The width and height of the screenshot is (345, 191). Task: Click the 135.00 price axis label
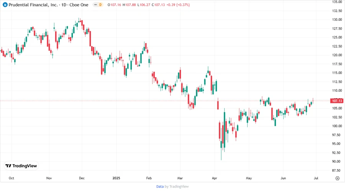tap(337, 2)
